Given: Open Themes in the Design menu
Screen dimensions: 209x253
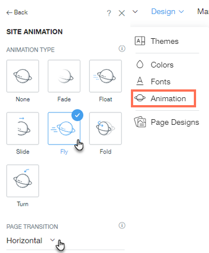Looking at the screenshot, I should point(157,41).
